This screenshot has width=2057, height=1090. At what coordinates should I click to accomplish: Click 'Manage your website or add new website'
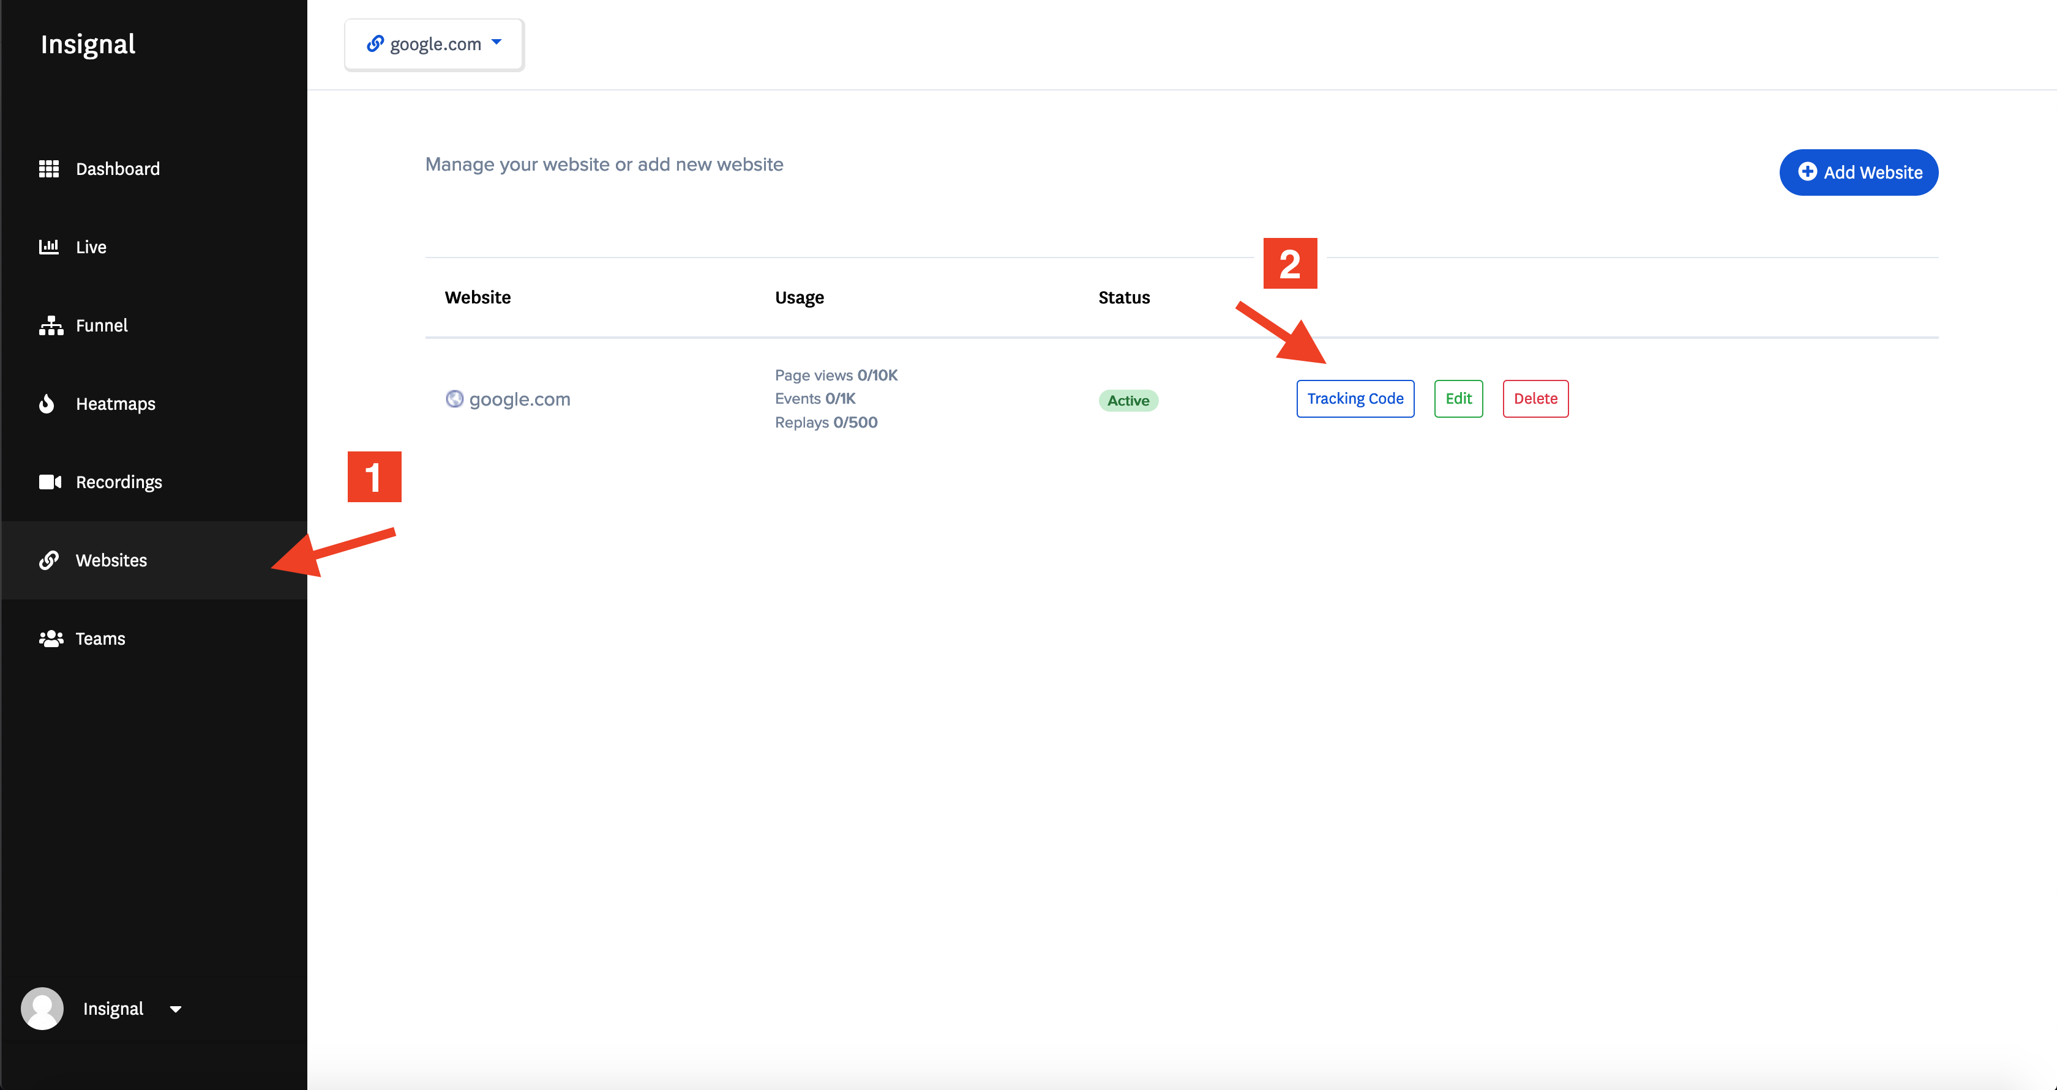pos(604,165)
